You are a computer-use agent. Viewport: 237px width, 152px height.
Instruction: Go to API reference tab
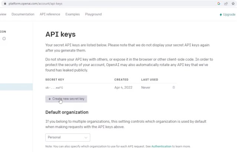[x=50, y=14]
